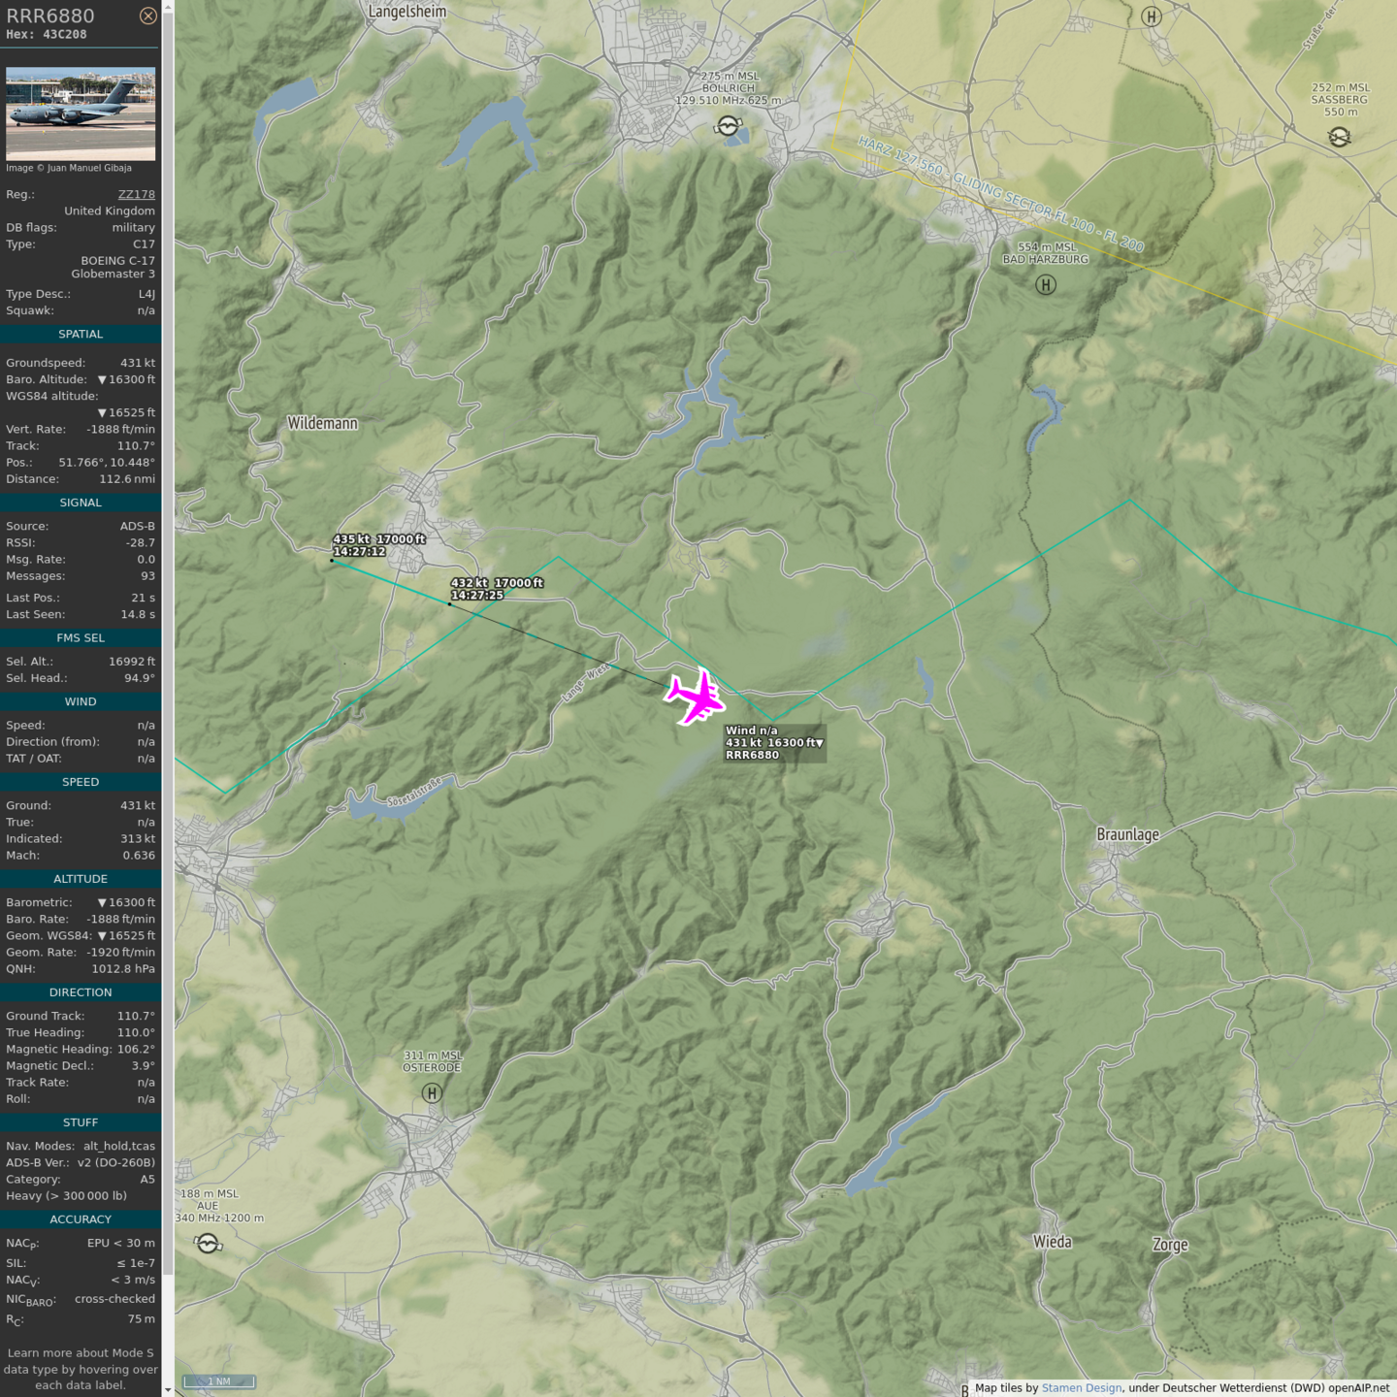Click the C-17 aircraft photo thumbnail
1397x1397 pixels.
81,114
